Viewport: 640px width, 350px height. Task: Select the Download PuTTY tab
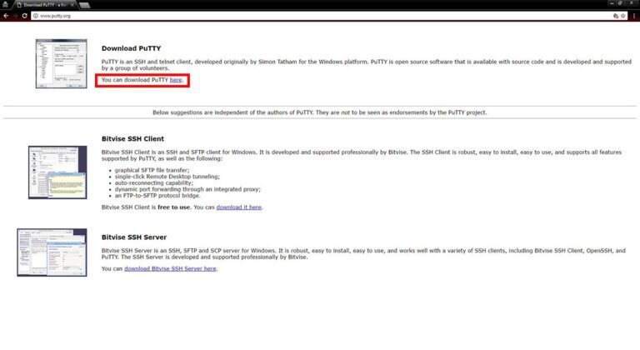pos(43,5)
